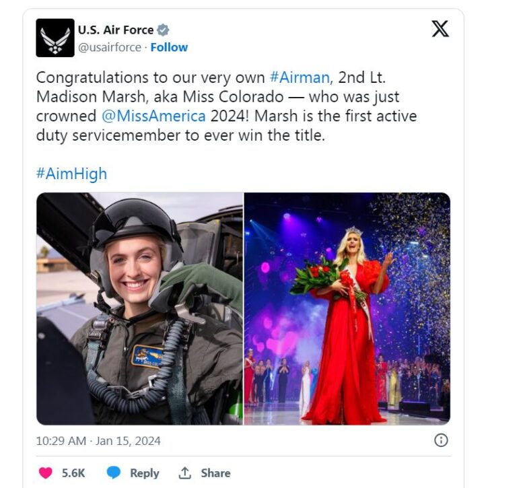Open the #AimHigh hashtag
The image size is (517, 488).
(71, 174)
